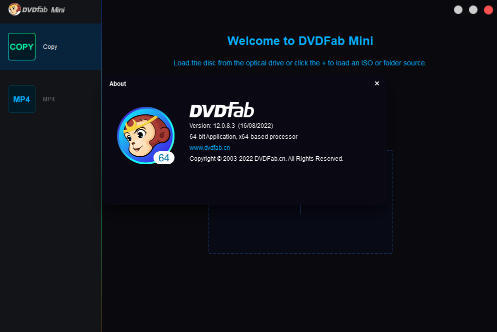Viewport: 497px width, 332px height.
Task: Click the middle gray window control button
Action: pyautogui.click(x=473, y=10)
